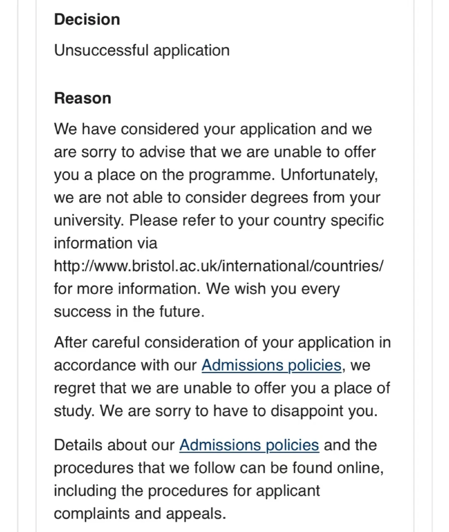Click 'information via' text line
This screenshot has height=532, width=449.
(106, 243)
